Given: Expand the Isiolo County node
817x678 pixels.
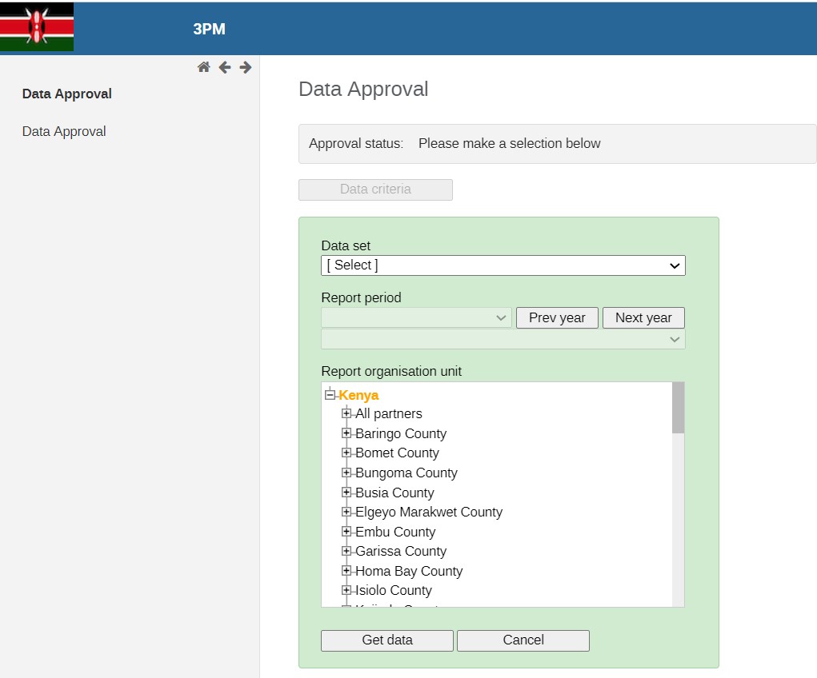Looking at the screenshot, I should tap(346, 590).
